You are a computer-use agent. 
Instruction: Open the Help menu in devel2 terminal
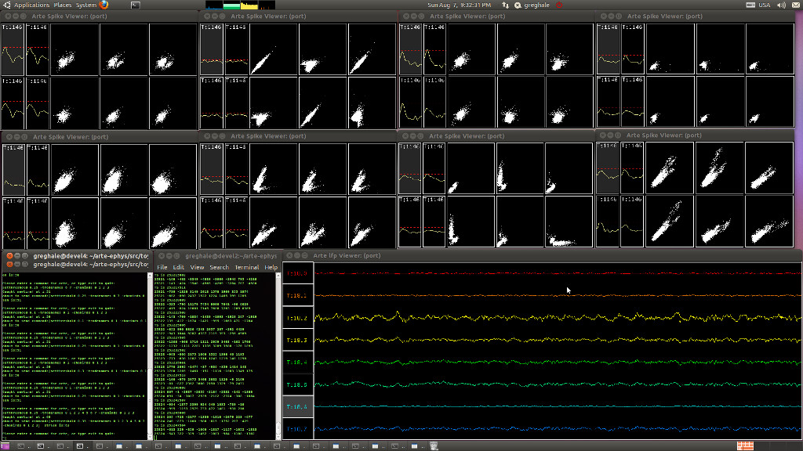(x=271, y=268)
